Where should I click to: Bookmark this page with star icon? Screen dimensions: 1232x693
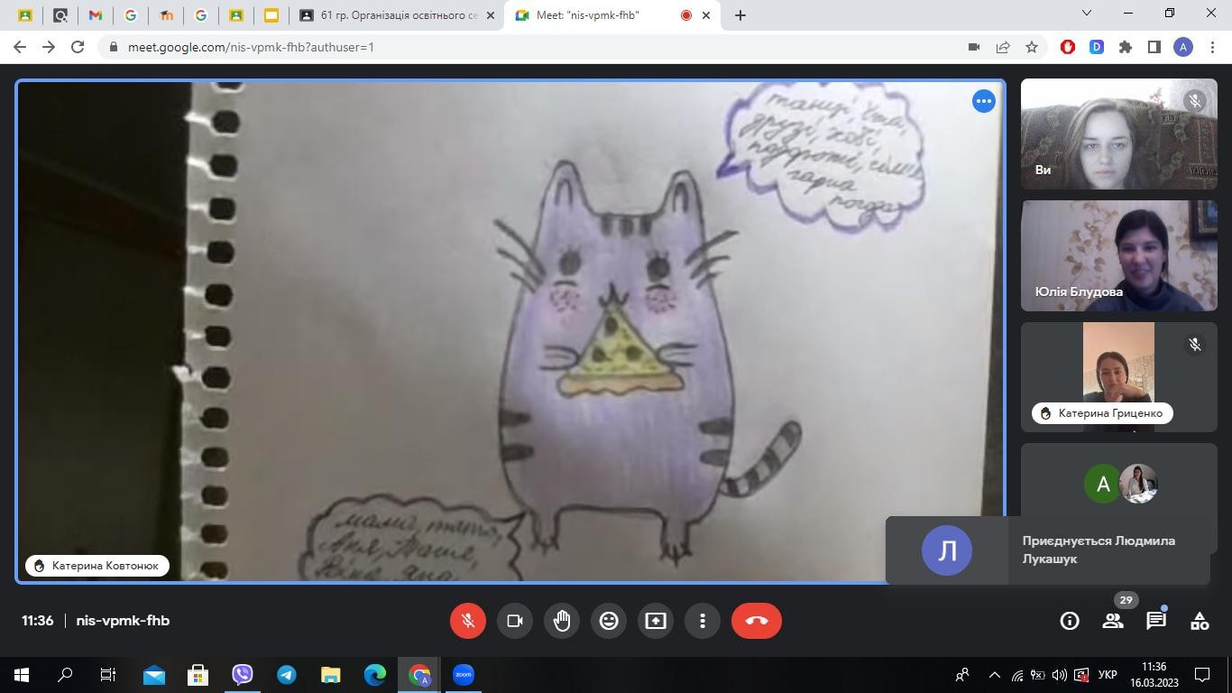pos(1032,47)
